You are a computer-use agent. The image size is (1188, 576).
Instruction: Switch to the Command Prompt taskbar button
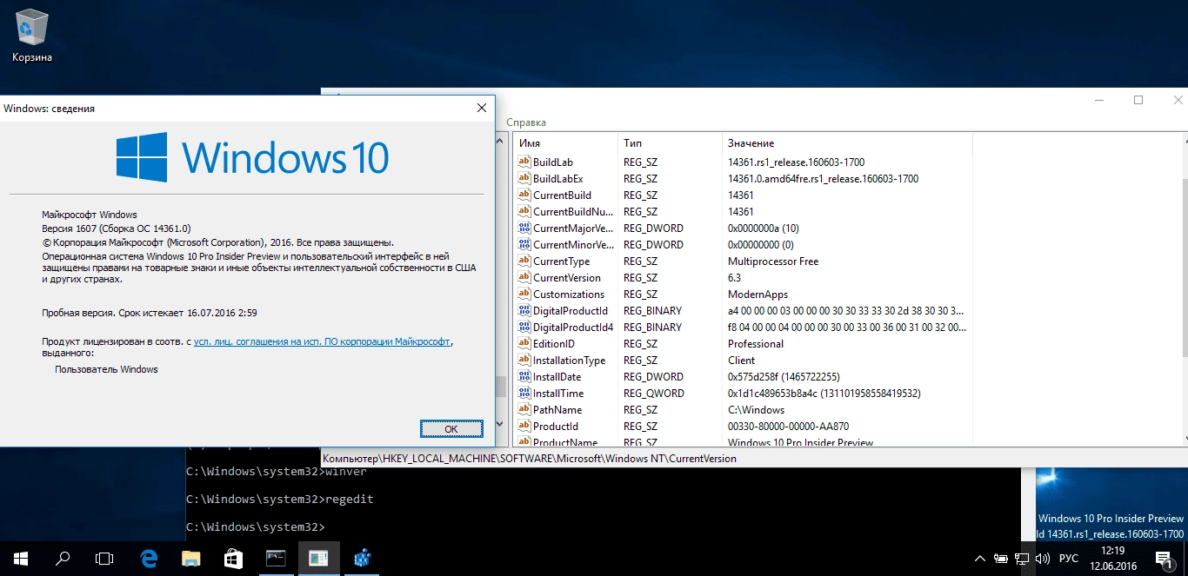click(x=276, y=559)
